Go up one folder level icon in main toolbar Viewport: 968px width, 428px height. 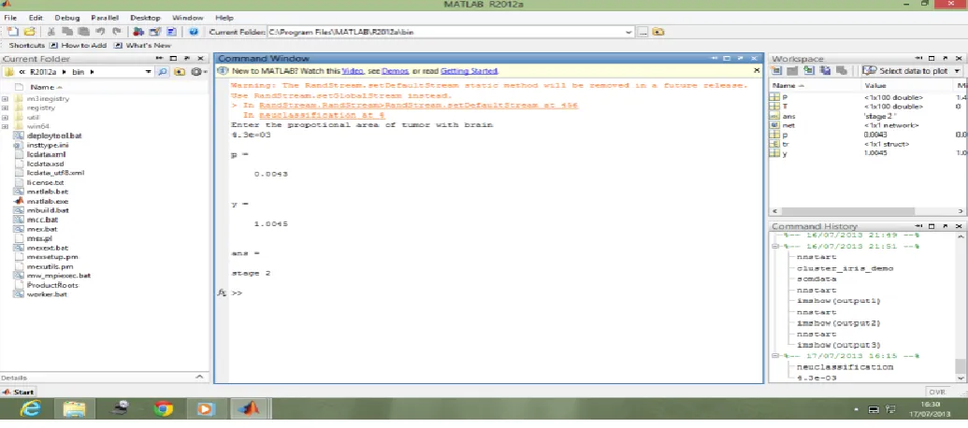[x=658, y=32]
